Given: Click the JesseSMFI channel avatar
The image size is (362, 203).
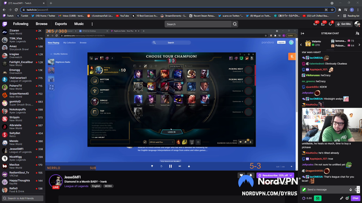Looking at the screenshot, I should [55, 181].
